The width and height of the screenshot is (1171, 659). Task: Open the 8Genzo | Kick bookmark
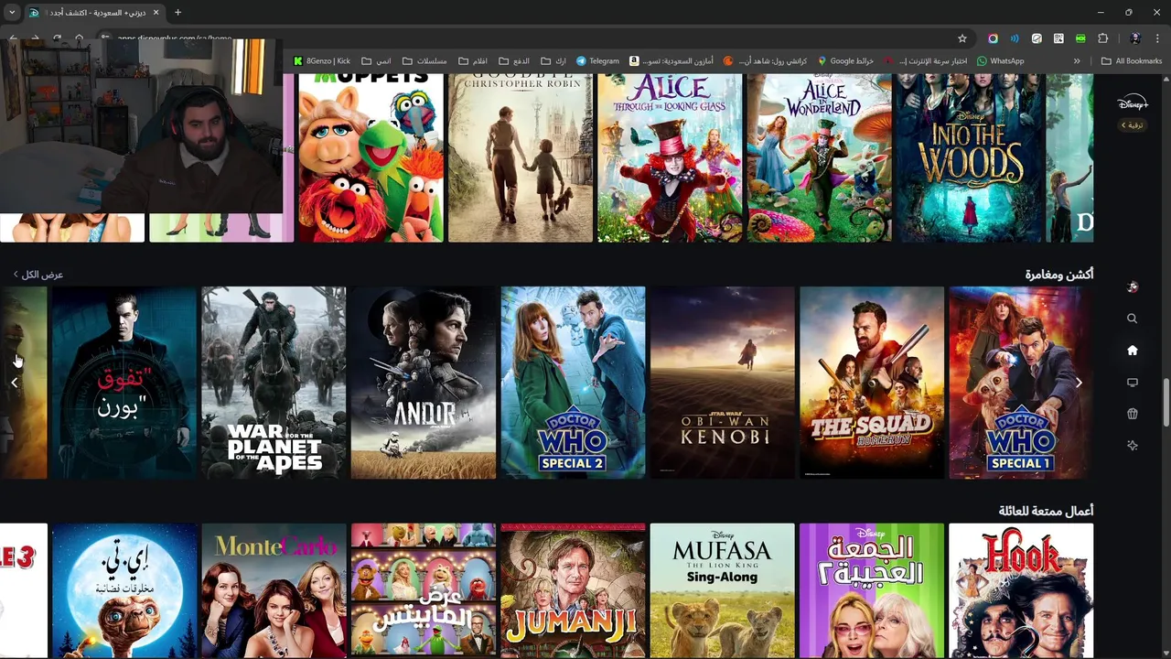coord(322,61)
